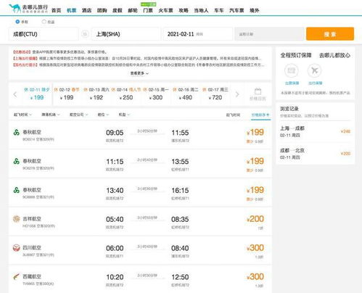Click Spring Airlines logo for 11:15 flight

[x=17, y=161]
